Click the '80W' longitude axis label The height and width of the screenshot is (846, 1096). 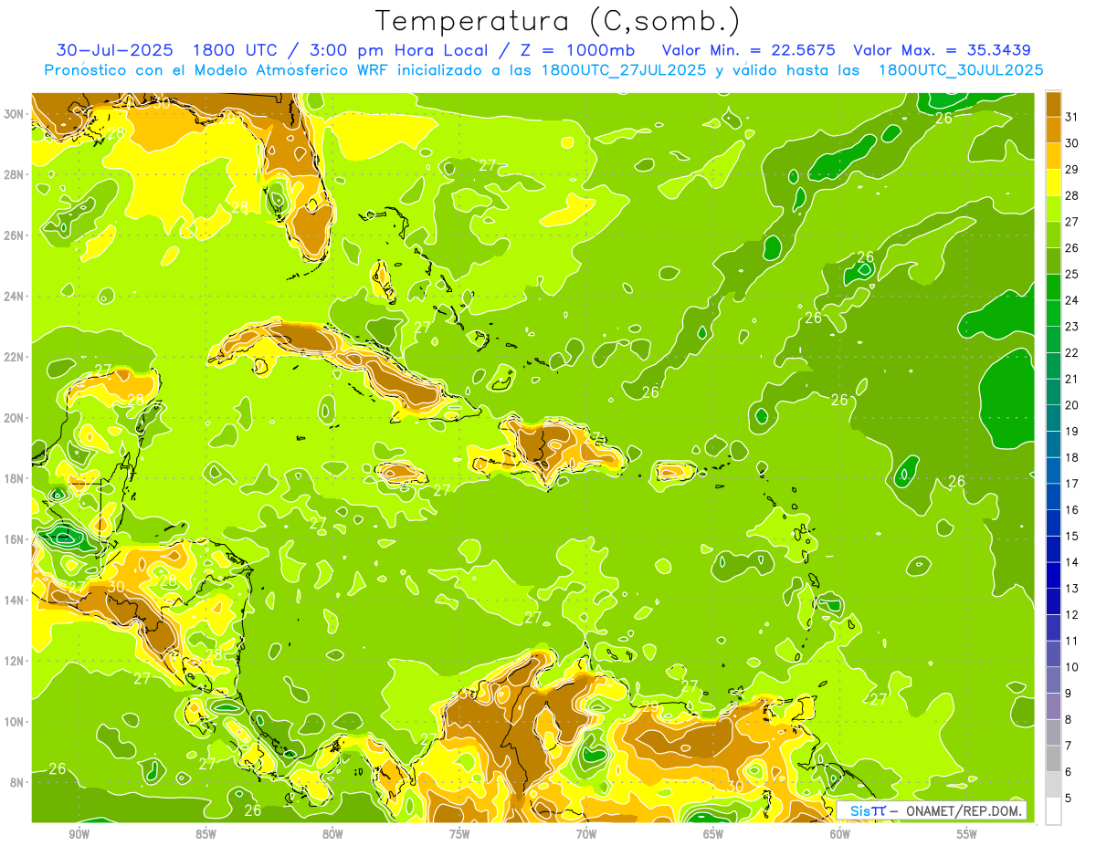[x=332, y=834]
